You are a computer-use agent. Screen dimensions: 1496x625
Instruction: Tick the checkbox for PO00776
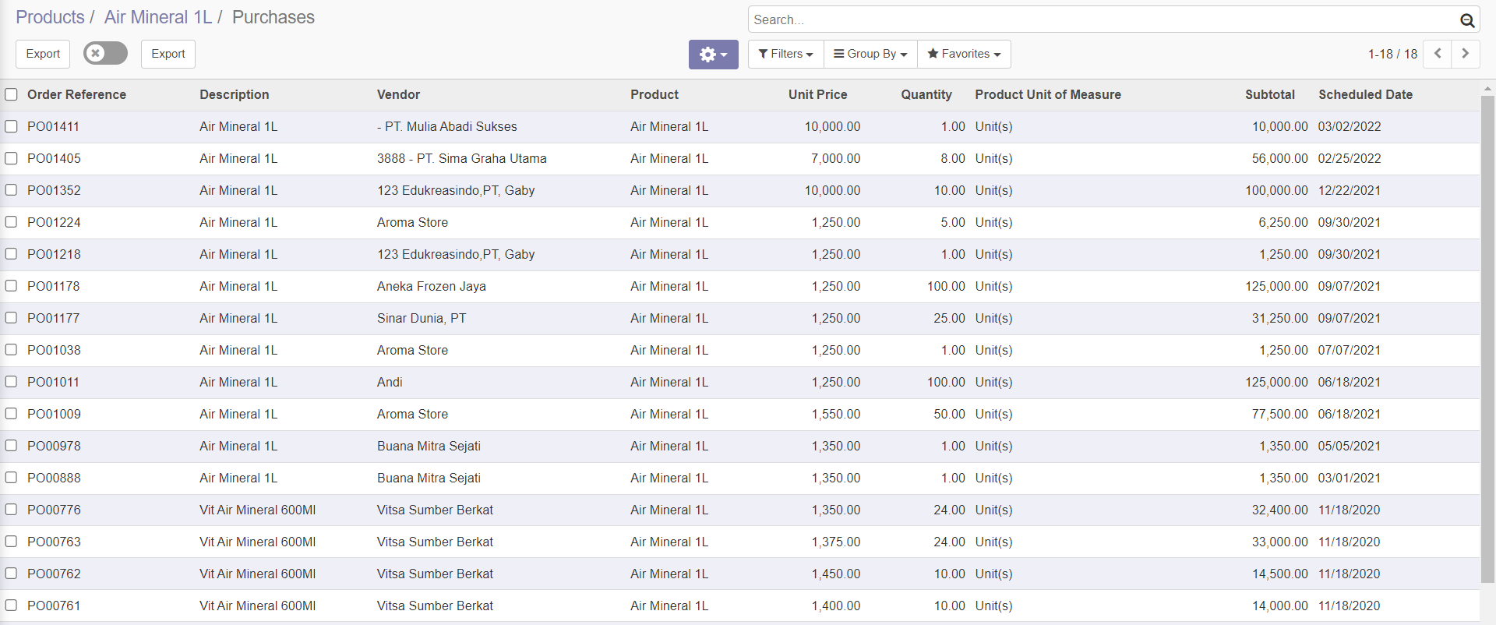point(11,510)
